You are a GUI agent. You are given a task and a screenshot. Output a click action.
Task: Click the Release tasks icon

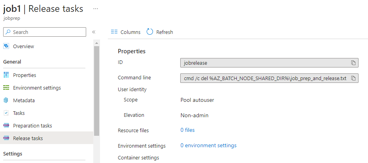[x=6, y=138]
